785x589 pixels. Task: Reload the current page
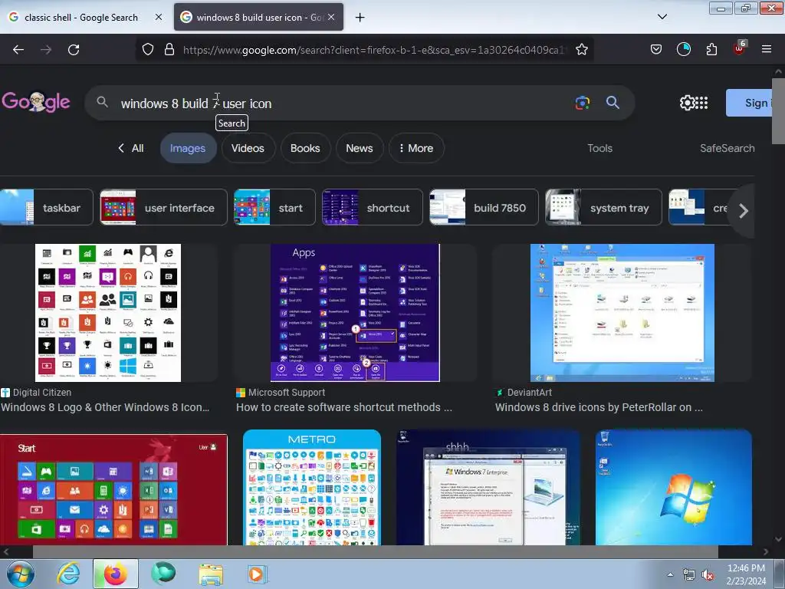point(74,50)
